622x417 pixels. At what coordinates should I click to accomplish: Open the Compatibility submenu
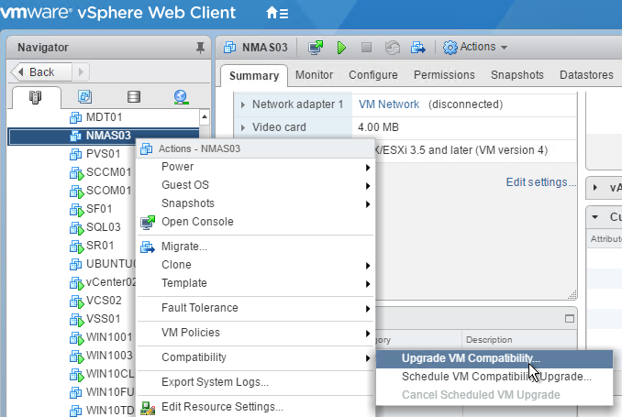point(255,357)
